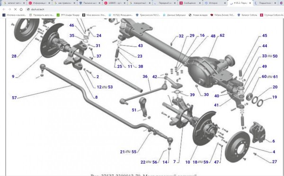Click the '60 или 61' part label
This screenshot has width=284, height=176.
point(270,77)
